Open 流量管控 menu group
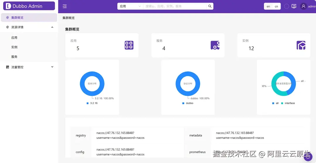Screen dimensions: 316x163 [29, 67]
